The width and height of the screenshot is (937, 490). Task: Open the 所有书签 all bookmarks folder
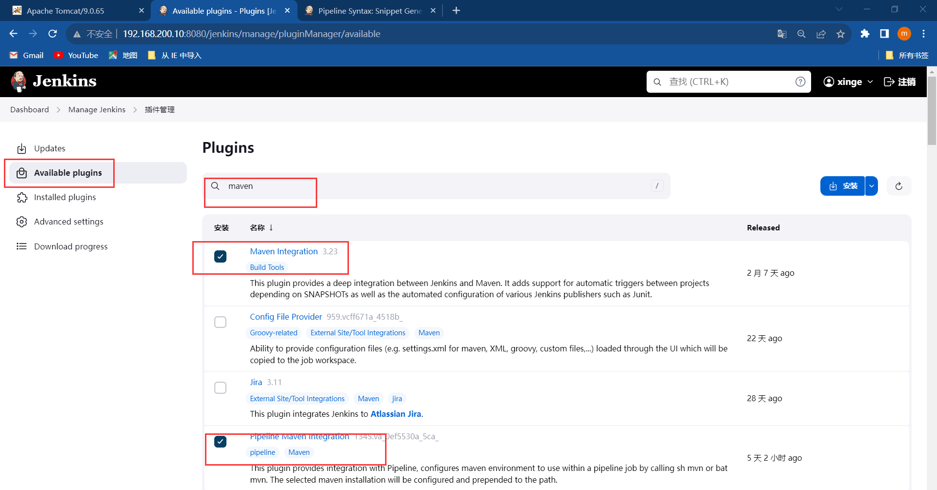tap(907, 55)
